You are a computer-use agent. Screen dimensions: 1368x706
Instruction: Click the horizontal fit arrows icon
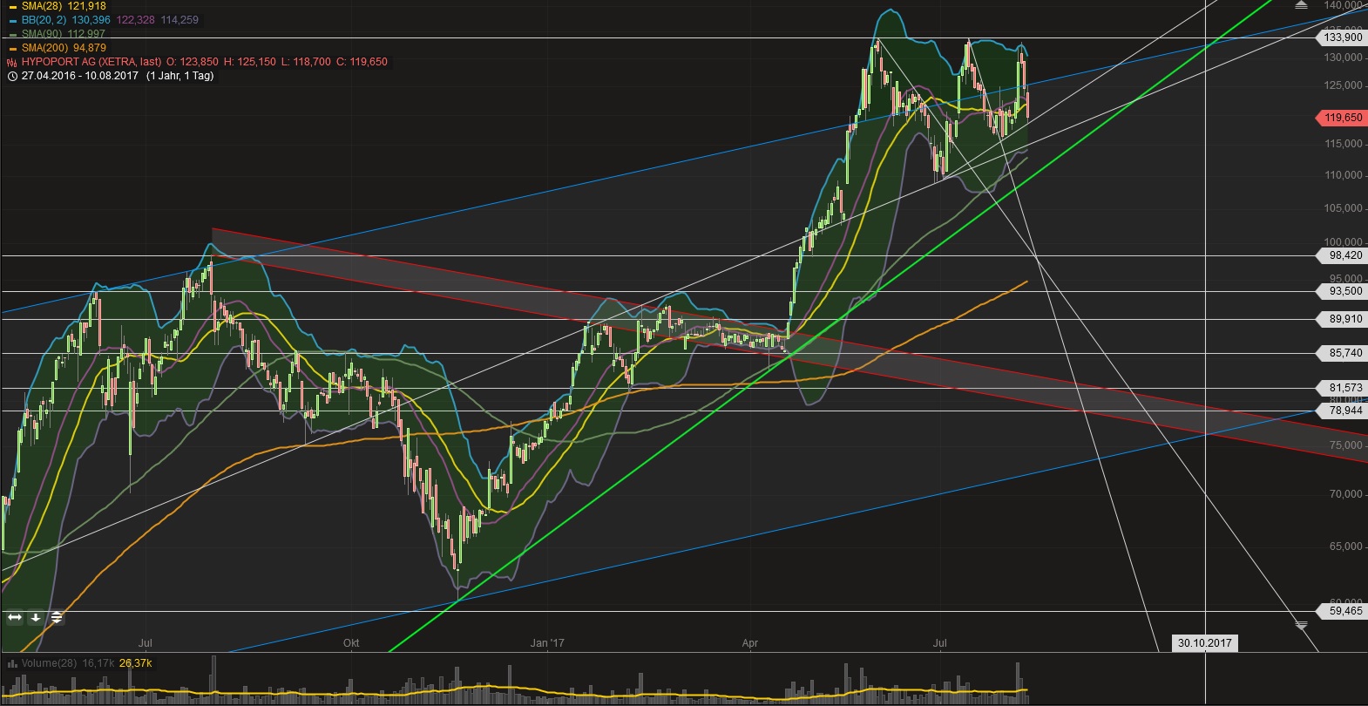pos(15,617)
